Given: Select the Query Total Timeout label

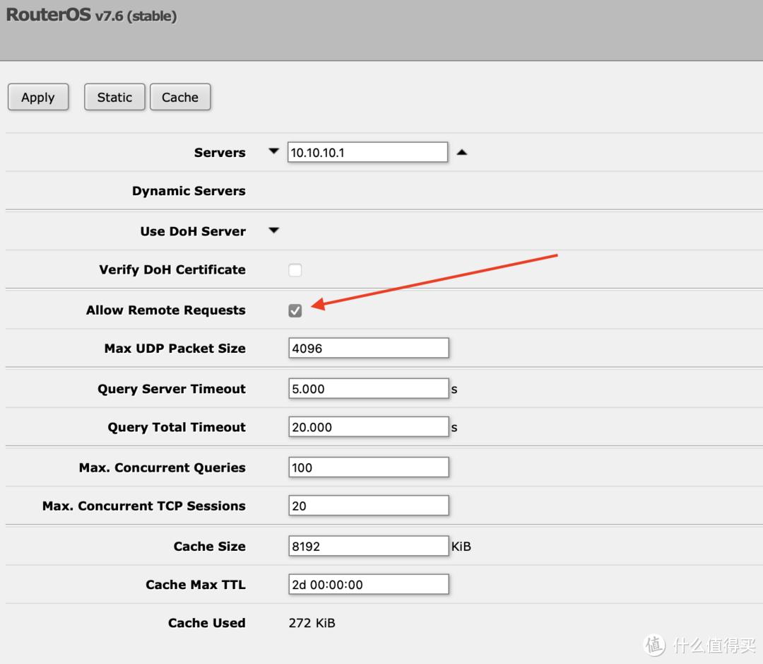Looking at the screenshot, I should click(177, 427).
